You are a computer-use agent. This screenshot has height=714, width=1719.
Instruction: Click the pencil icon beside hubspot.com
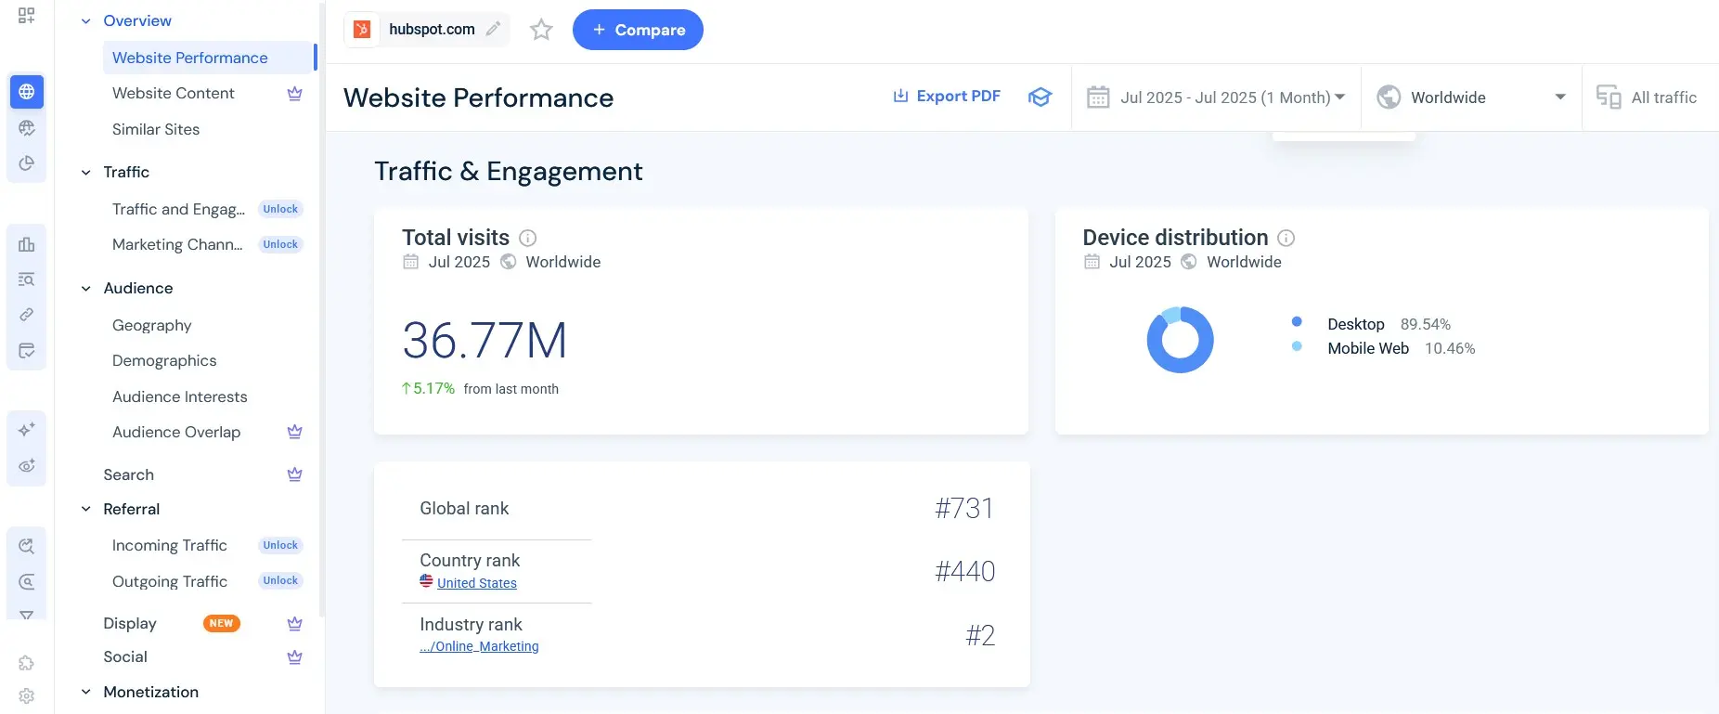[493, 29]
